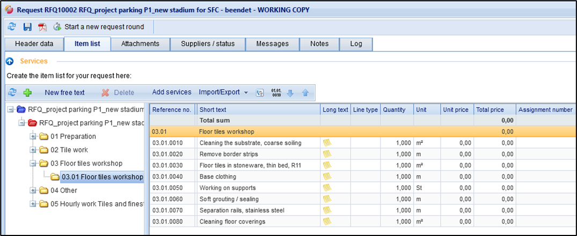Click the renumber items 01.01.0010 icon

point(276,92)
